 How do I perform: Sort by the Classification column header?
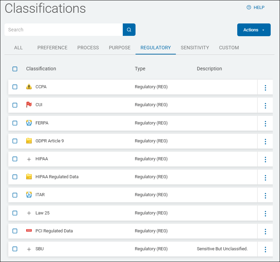coord(41,69)
